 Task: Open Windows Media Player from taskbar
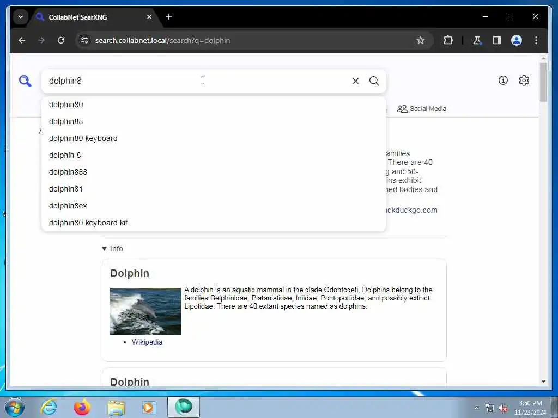[x=149, y=407]
